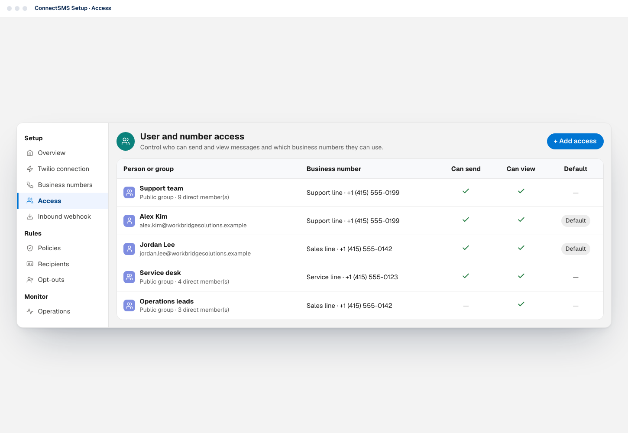Select the Operations leads name
Screen dimensions: 628x433
pos(167,301)
